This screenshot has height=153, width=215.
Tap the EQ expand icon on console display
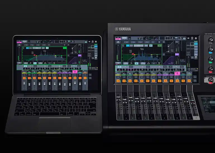(x=123, y=46)
